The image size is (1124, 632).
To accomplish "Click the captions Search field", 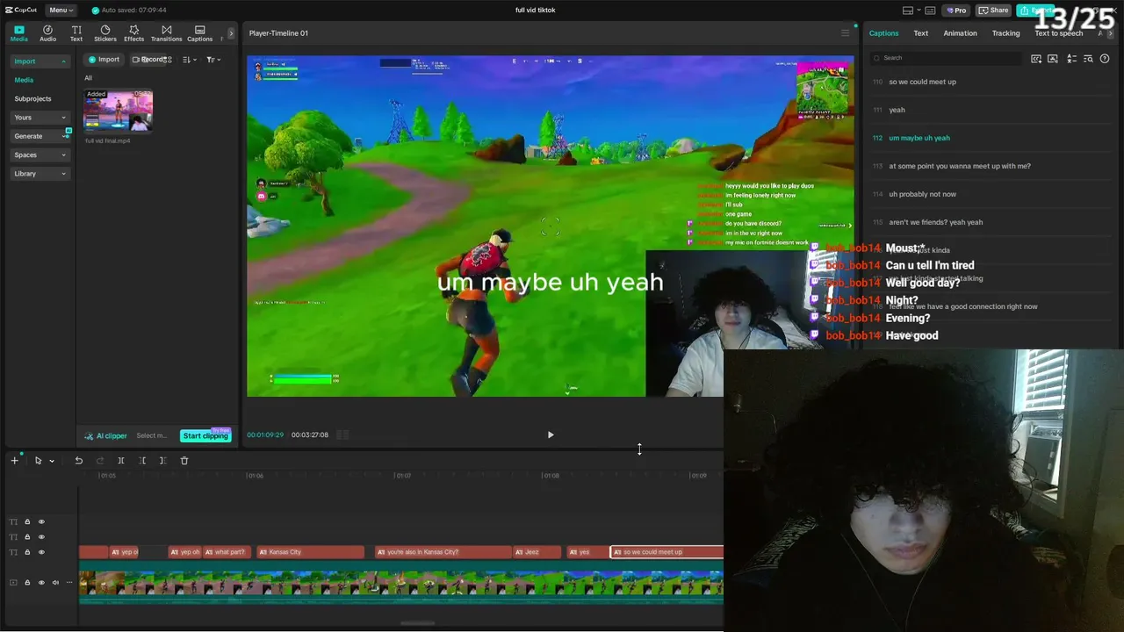I will pos(946,58).
